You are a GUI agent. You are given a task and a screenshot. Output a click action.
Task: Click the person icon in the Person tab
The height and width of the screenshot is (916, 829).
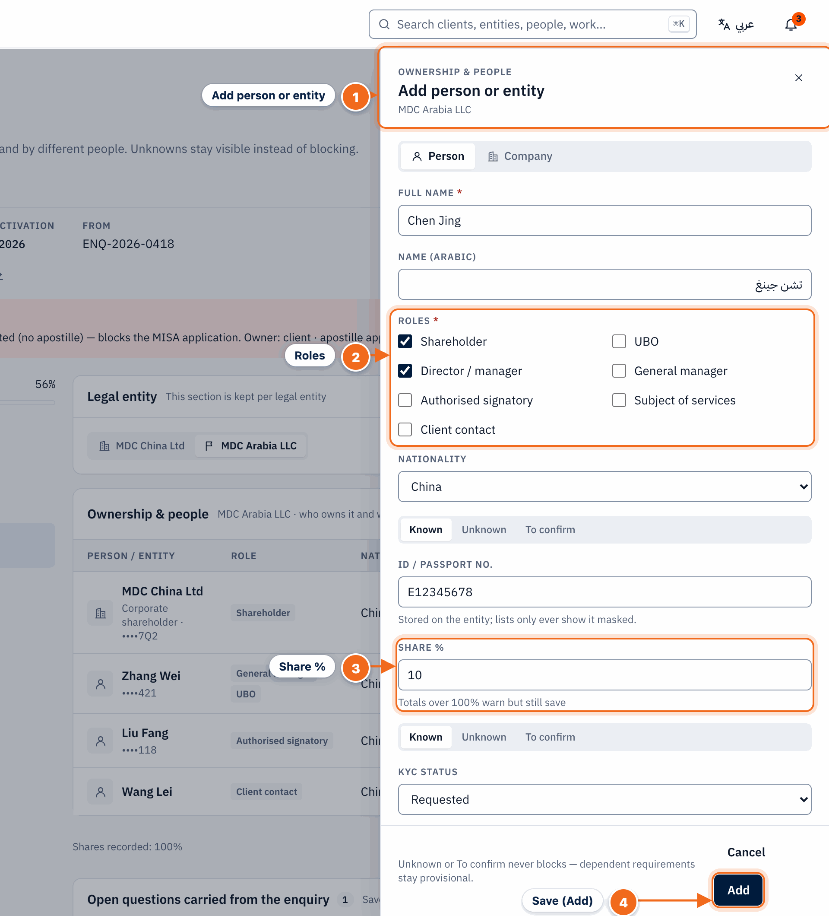[416, 156]
